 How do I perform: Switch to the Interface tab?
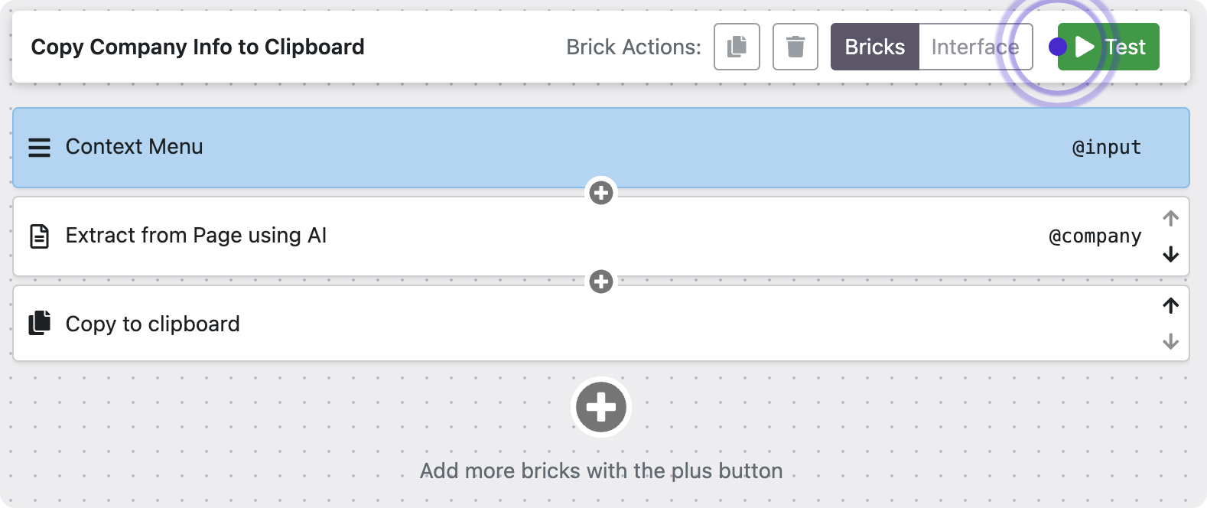coord(974,47)
